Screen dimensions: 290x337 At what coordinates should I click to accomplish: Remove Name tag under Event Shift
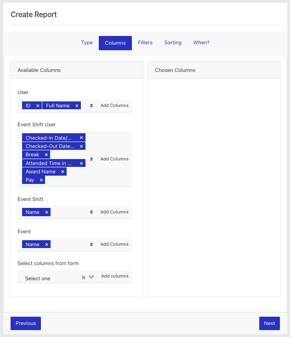tap(46, 213)
